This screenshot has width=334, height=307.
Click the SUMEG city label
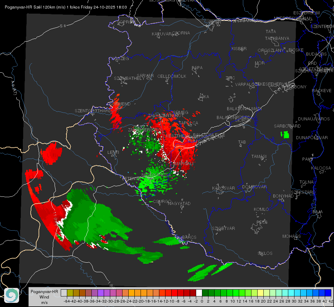click(180, 113)
